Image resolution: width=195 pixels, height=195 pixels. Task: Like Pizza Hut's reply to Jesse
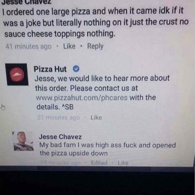(x=96, y=118)
